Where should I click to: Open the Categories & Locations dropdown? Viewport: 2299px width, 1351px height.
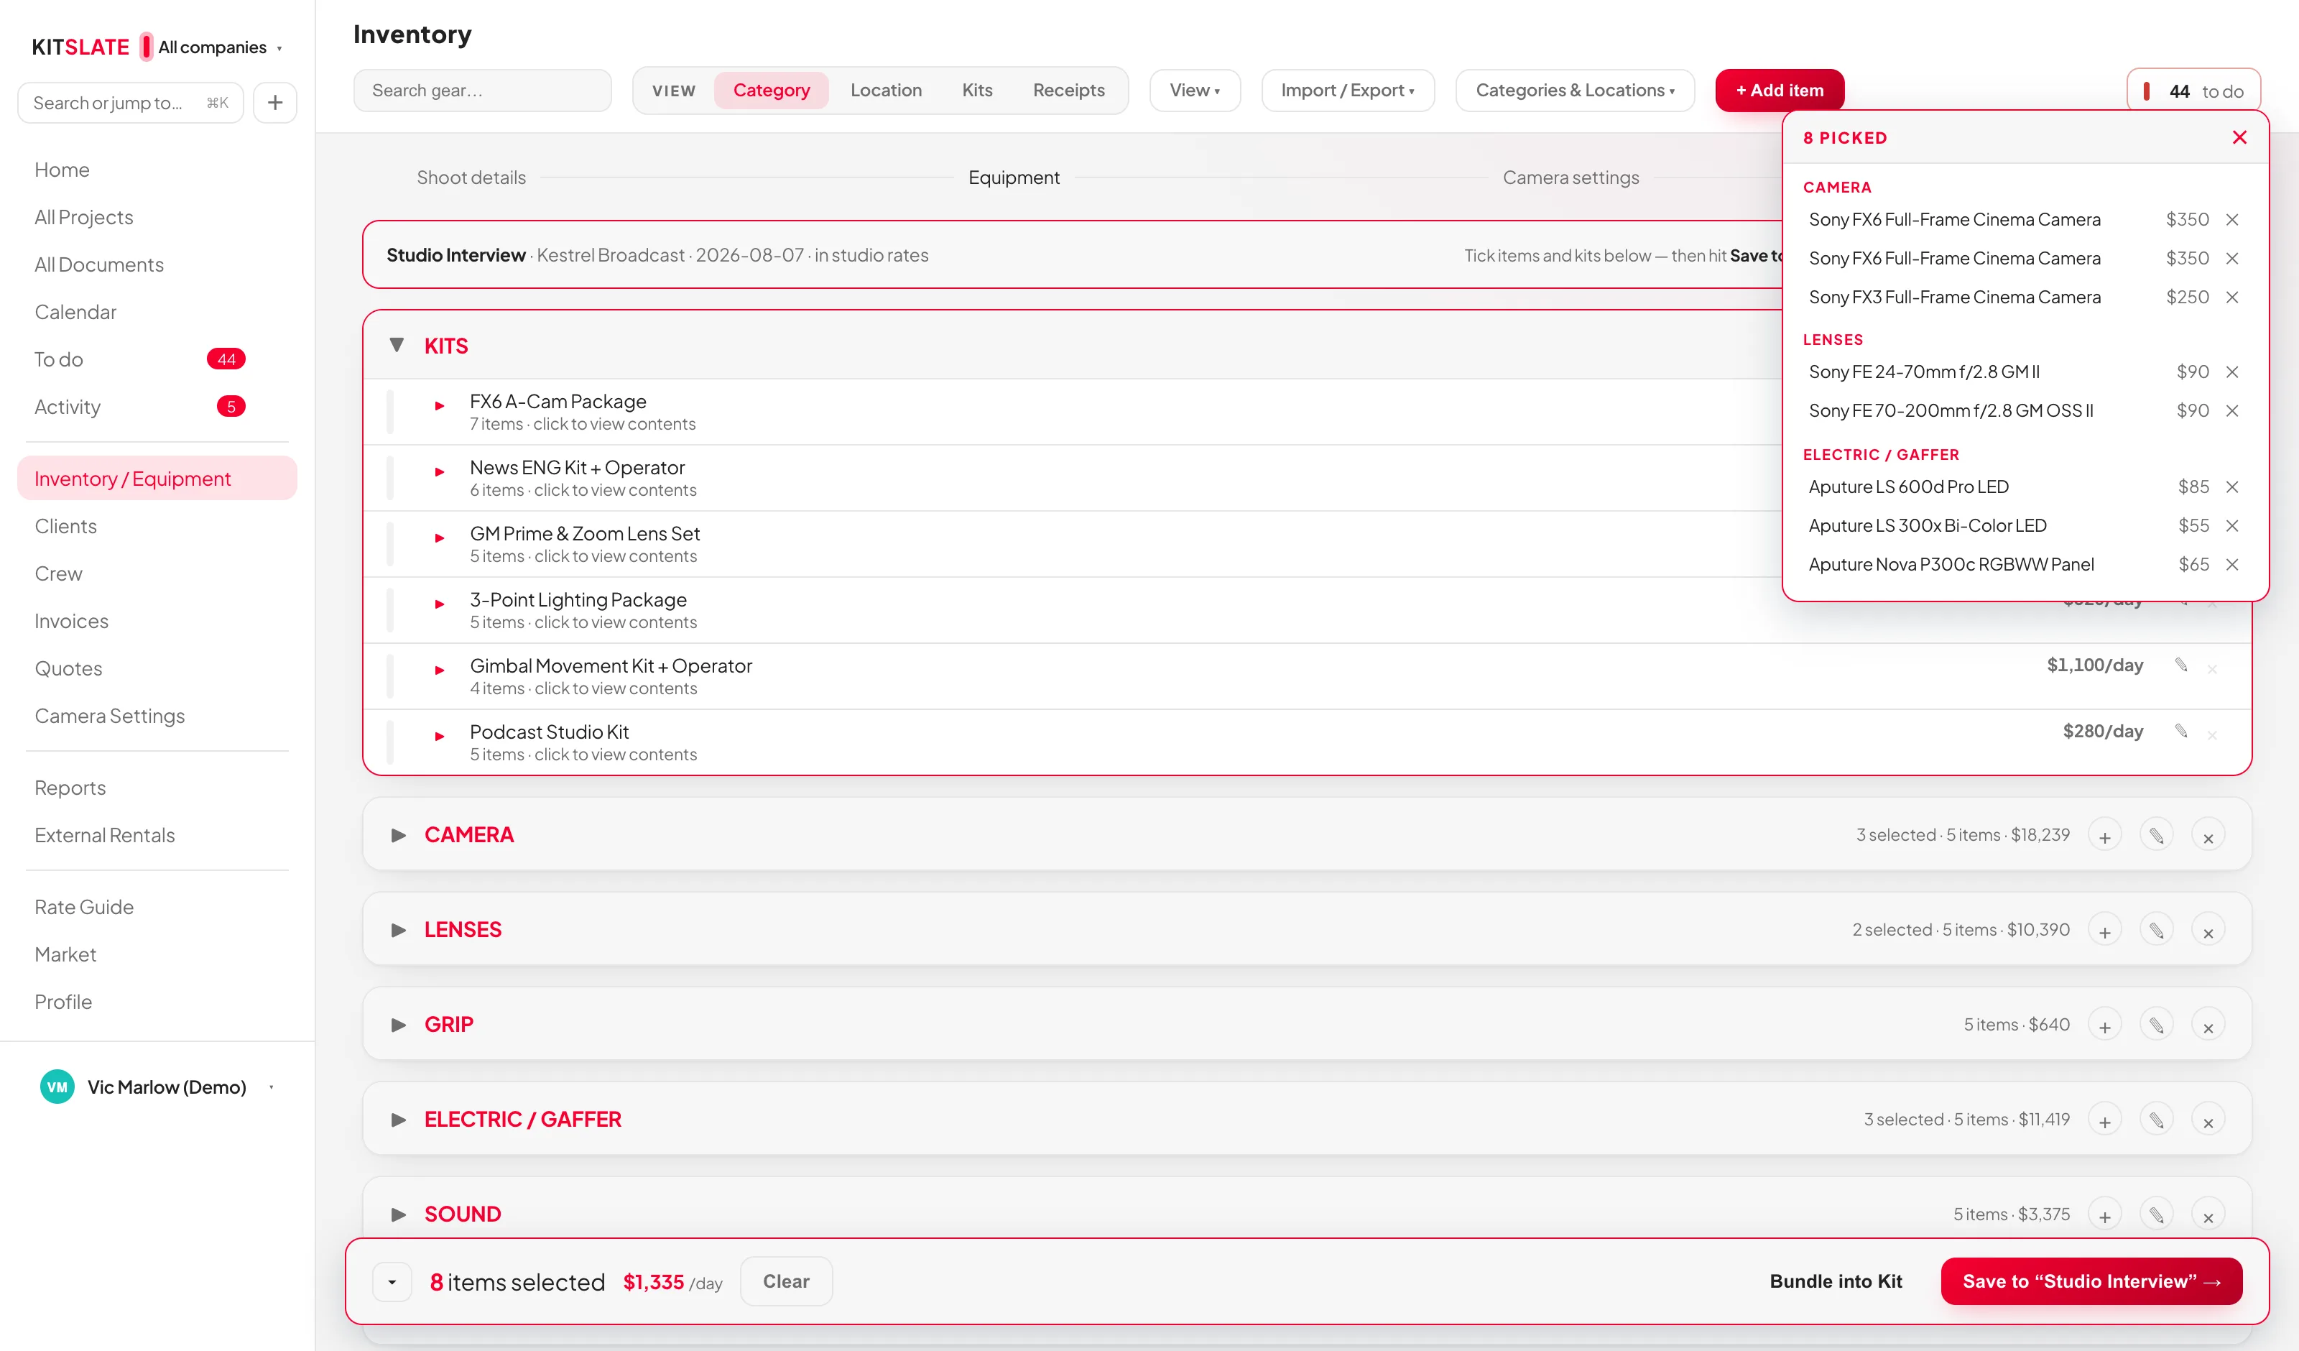click(1575, 91)
